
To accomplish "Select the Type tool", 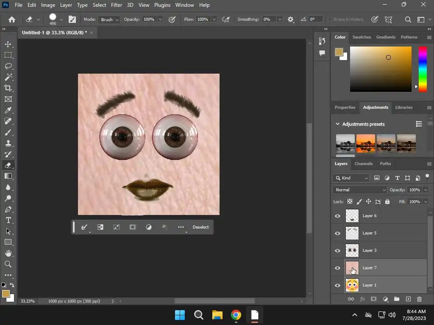I will pyautogui.click(x=8, y=220).
